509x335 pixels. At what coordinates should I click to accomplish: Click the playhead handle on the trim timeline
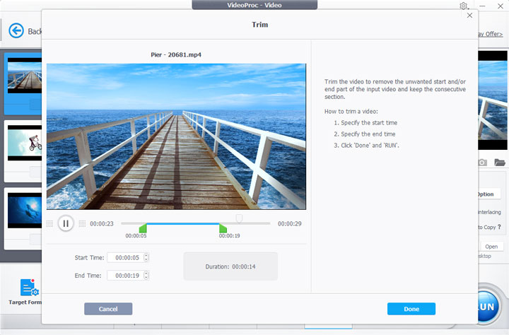(x=239, y=218)
